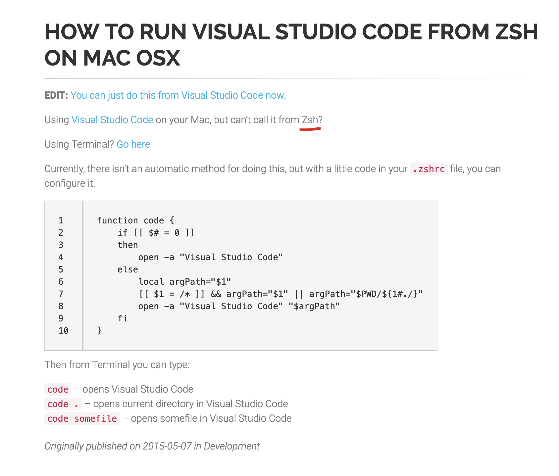Click the page heading "How to run Visual Studio Code from Zsh"
The width and height of the screenshot is (559, 476).
tap(291, 45)
